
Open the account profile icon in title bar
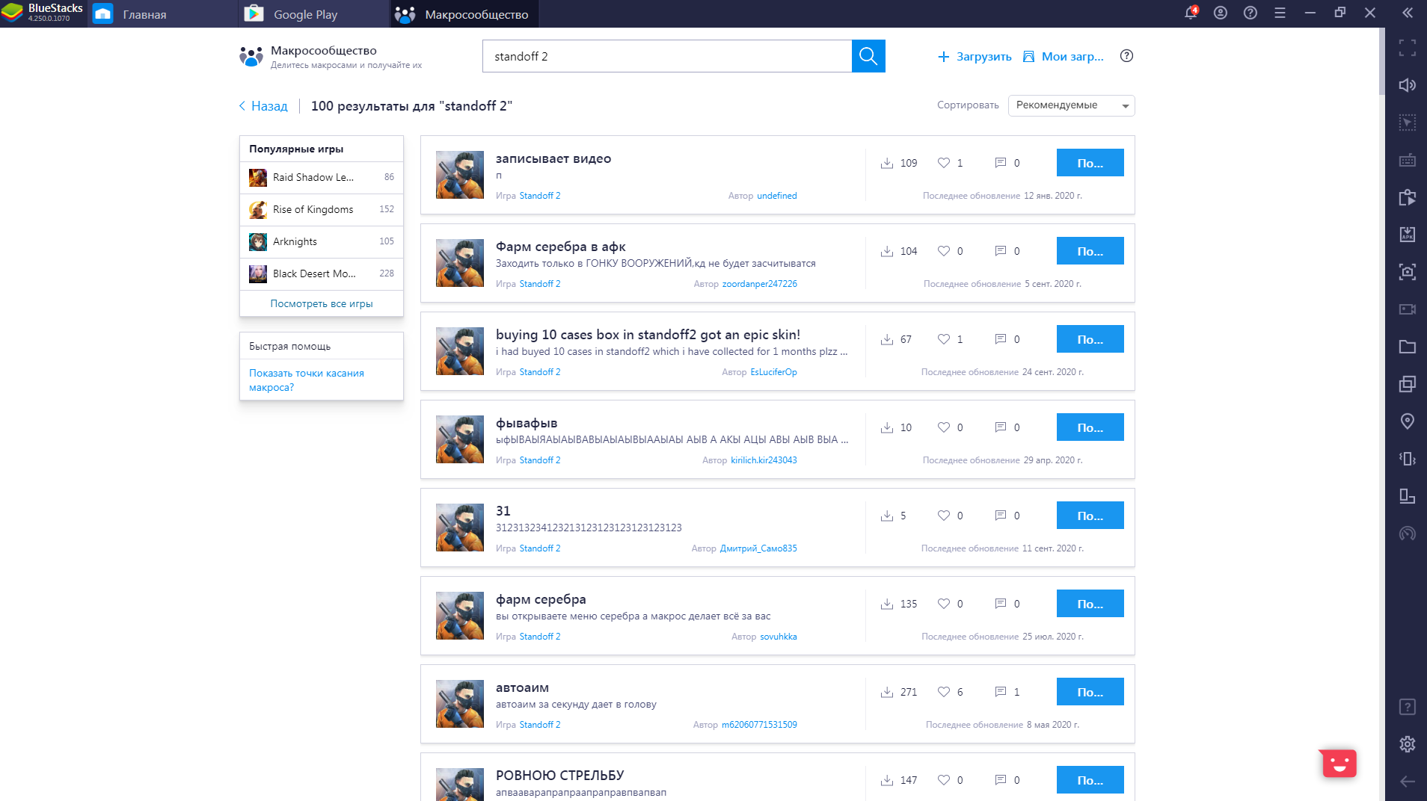pyautogui.click(x=1221, y=13)
